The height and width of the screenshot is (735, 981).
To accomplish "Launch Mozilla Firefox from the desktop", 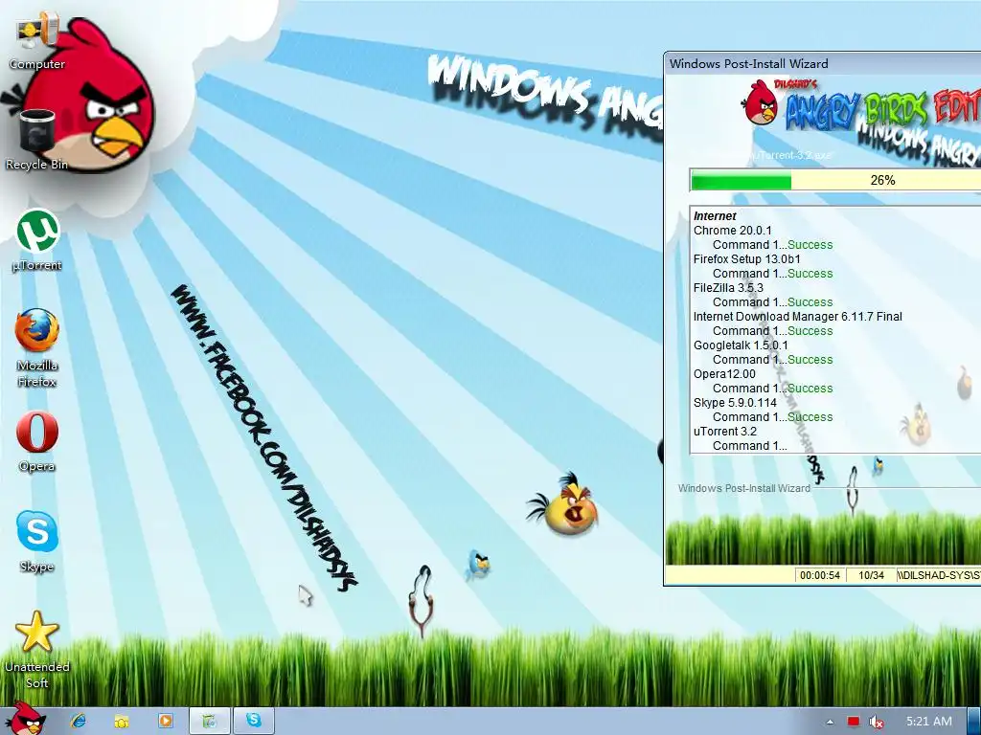I will (x=37, y=347).
